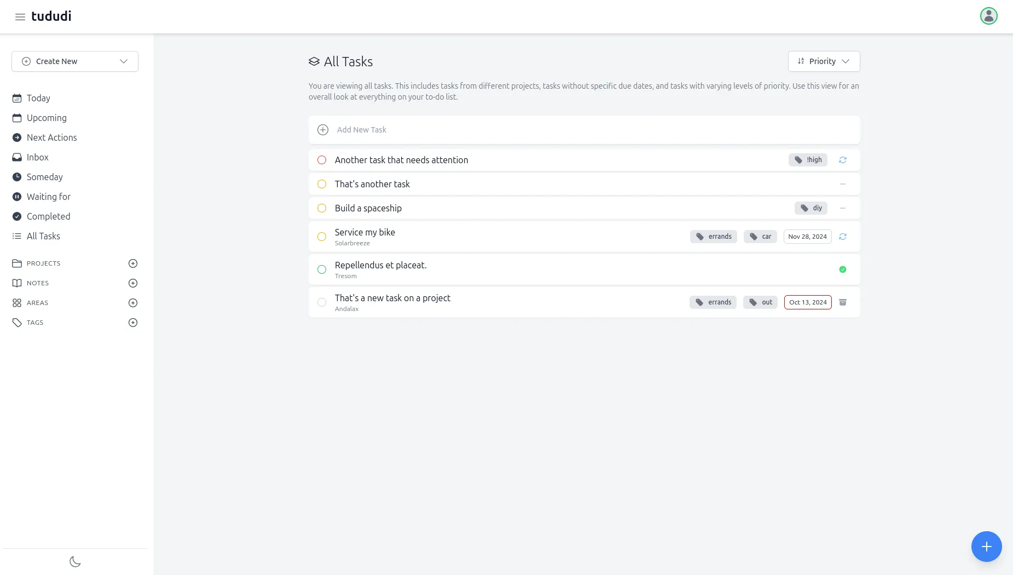
Task: Click the diy tag on Build a spaceship
Action: (x=811, y=208)
